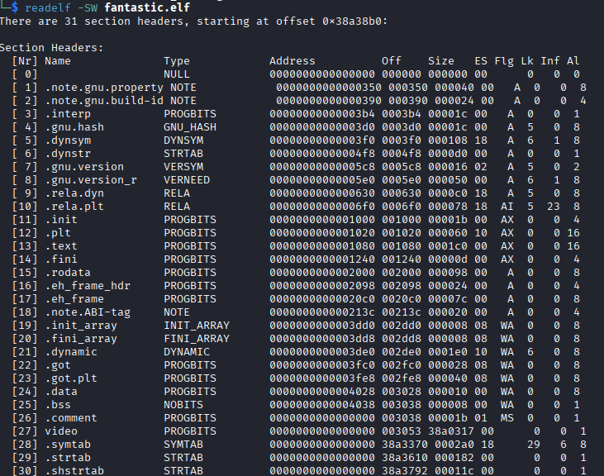Click the DYNAMIC type entry
604x476 pixels.
pyautogui.click(x=187, y=351)
